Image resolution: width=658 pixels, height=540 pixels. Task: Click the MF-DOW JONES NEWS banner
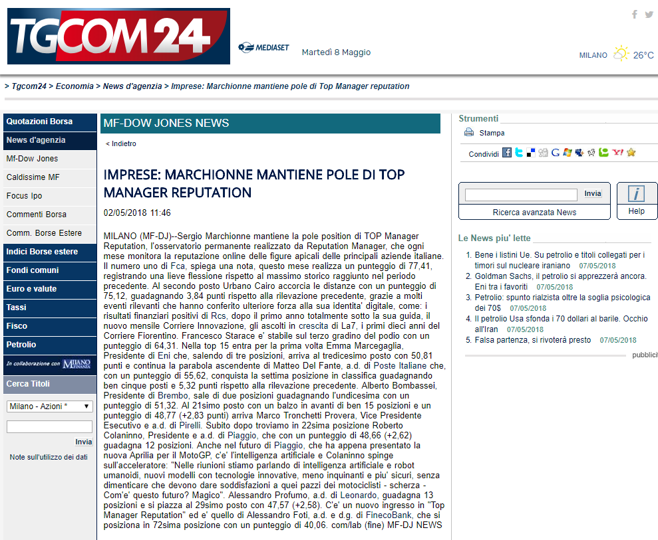pos(270,123)
